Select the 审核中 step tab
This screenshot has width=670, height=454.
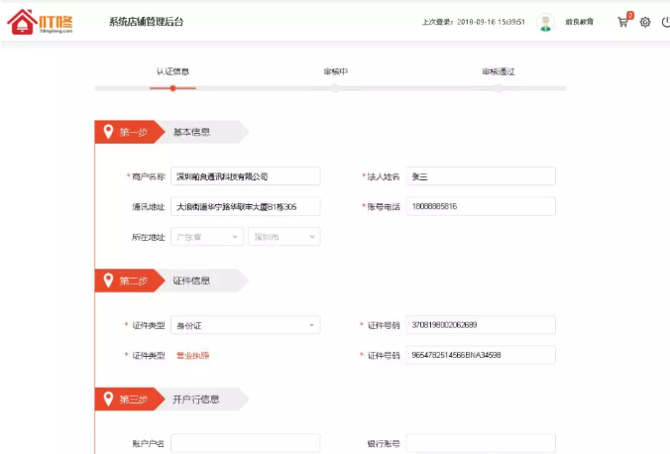point(336,71)
